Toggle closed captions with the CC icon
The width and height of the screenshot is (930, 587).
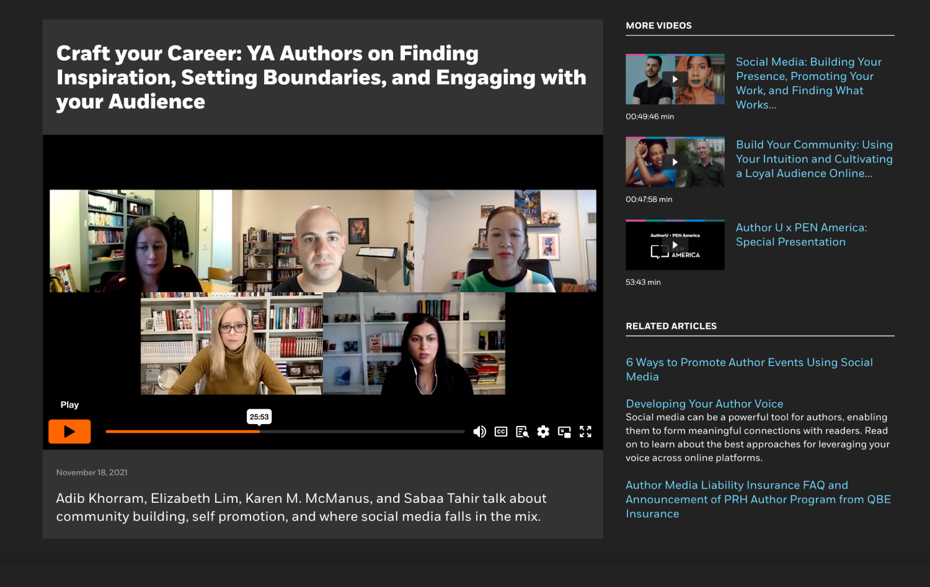[x=501, y=432]
